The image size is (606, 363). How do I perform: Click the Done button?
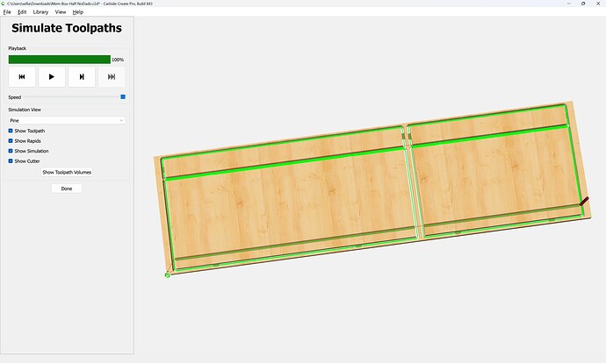coord(67,189)
